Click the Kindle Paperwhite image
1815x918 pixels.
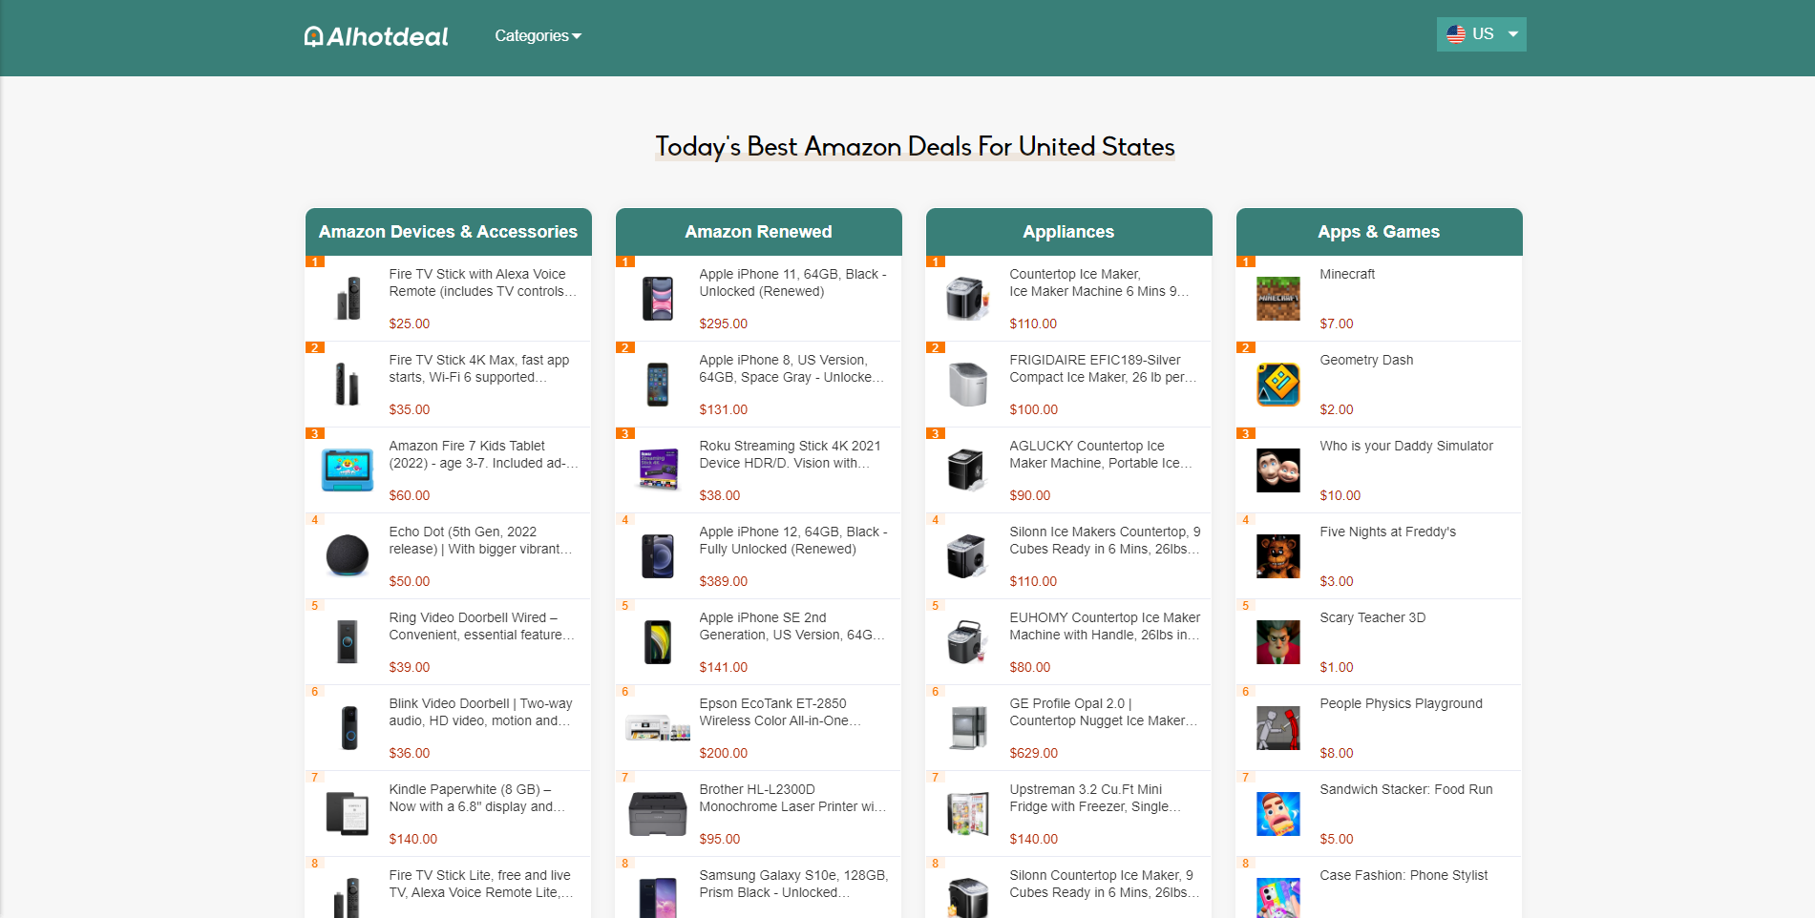(348, 814)
